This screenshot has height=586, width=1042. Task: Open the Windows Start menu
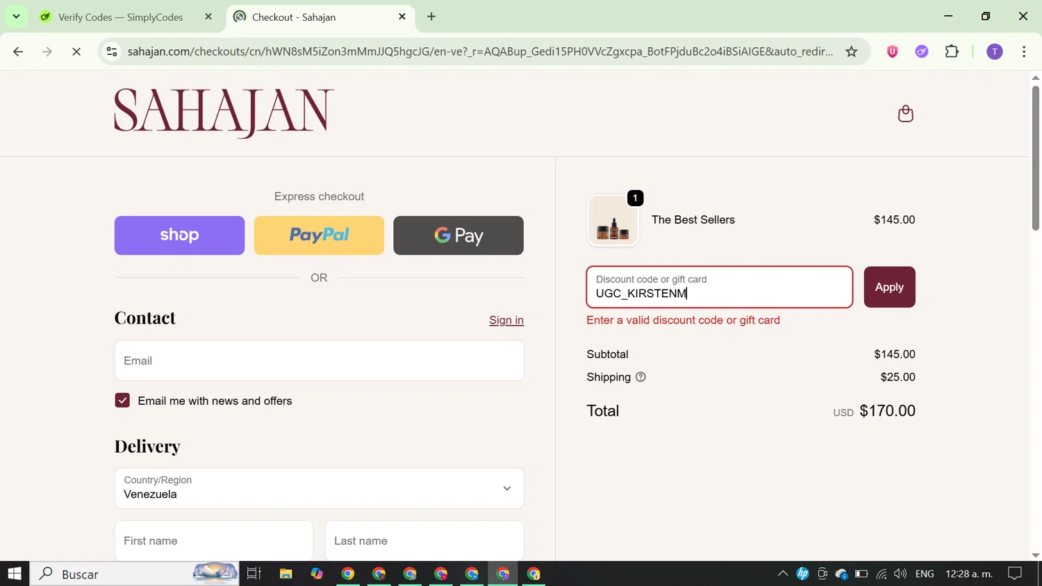[x=15, y=574]
